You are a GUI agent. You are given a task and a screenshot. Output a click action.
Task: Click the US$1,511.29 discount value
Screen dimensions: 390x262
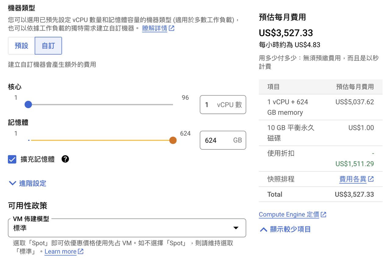[355, 164]
